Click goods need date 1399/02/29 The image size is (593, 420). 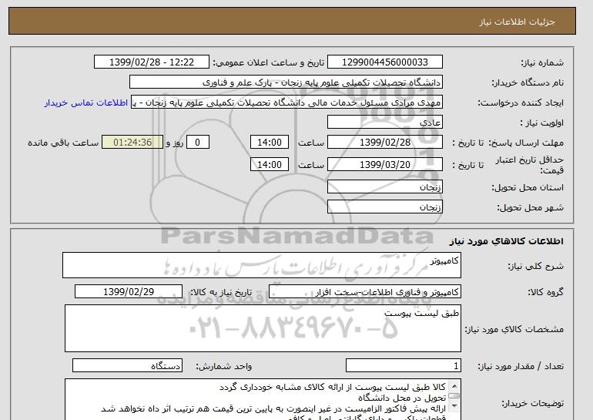pos(129,292)
